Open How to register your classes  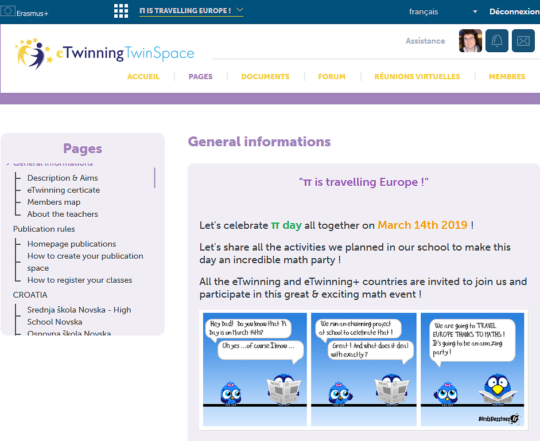coord(80,280)
